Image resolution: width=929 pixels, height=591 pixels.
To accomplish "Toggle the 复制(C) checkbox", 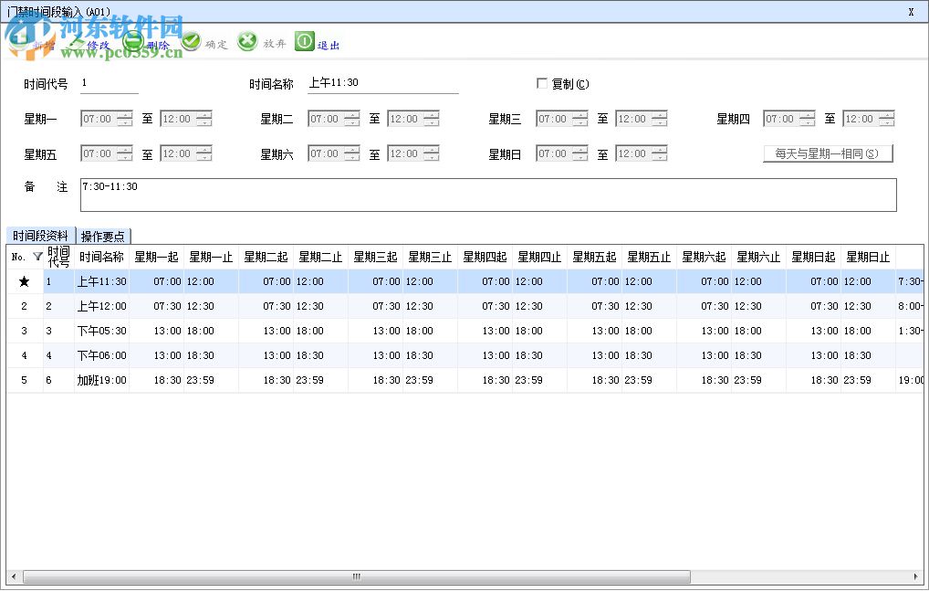I will pyautogui.click(x=541, y=84).
